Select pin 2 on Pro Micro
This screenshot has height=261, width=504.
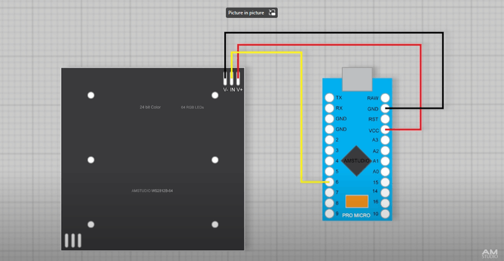point(329,140)
